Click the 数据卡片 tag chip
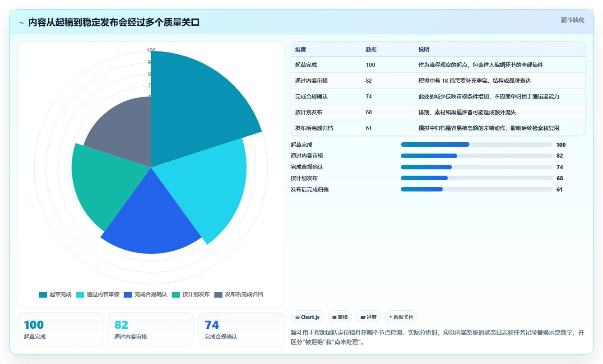The height and width of the screenshot is (364, 603). [401, 317]
